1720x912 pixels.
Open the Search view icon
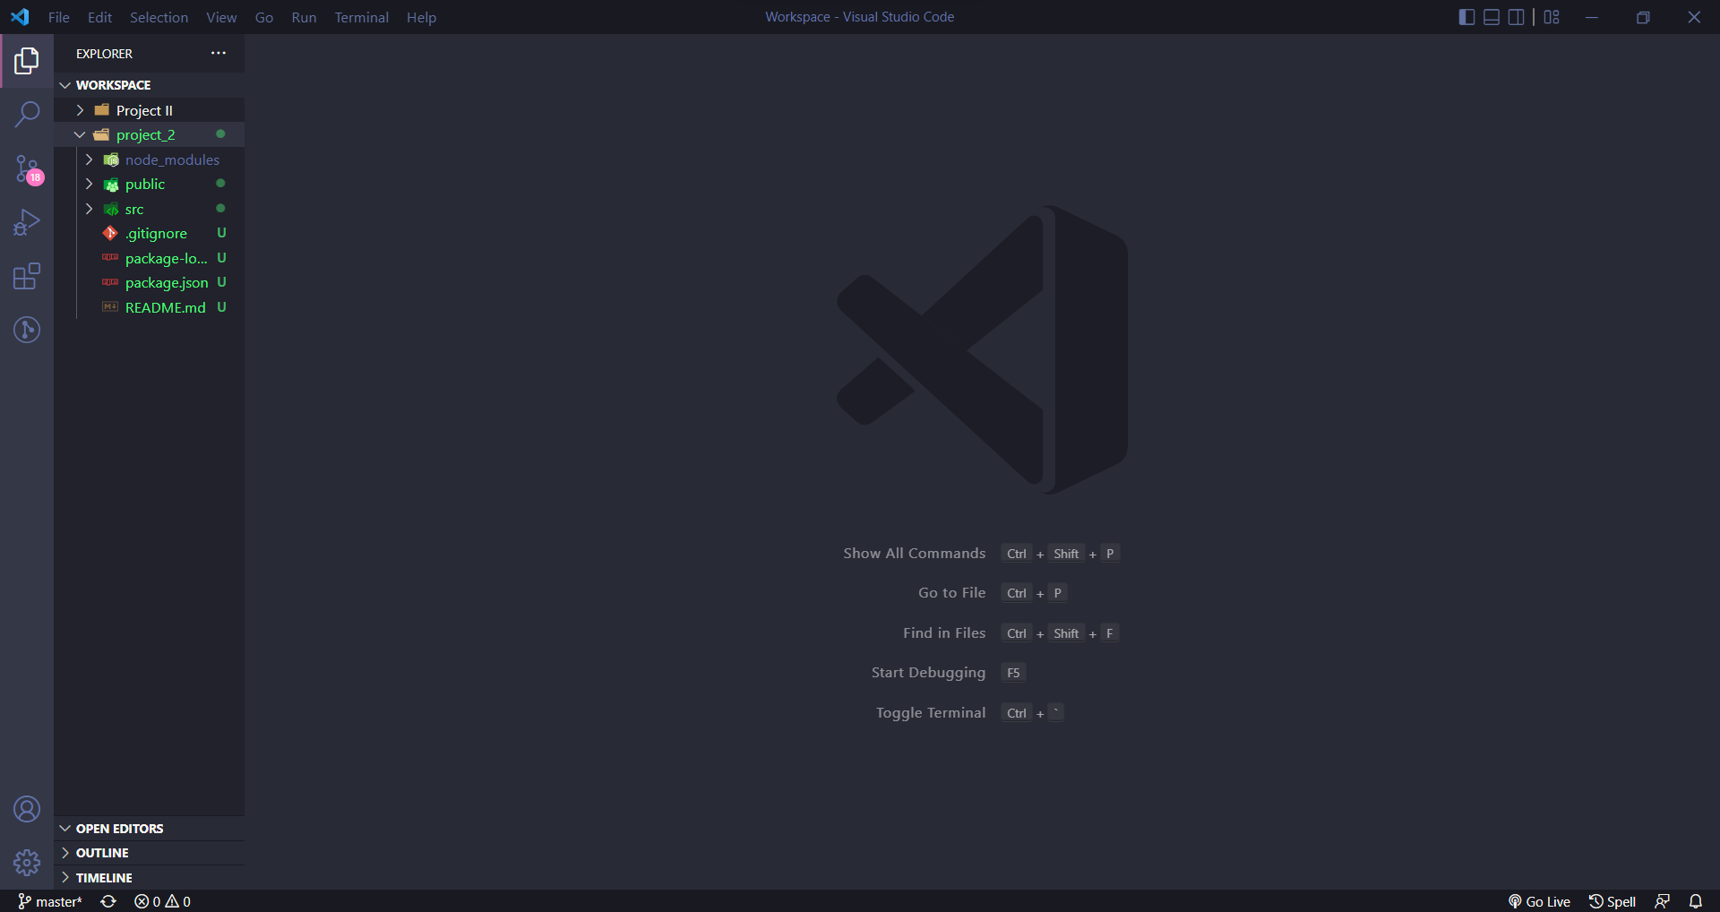[27, 115]
